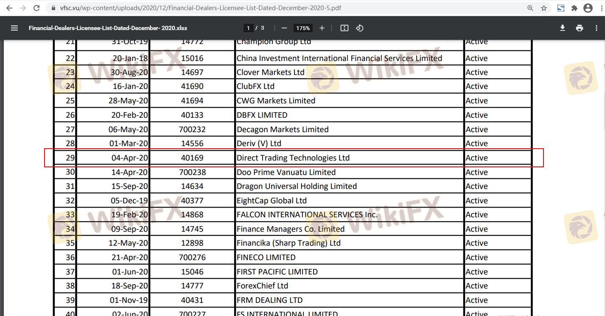Open Chrome three-dot menu
Screen dimensions: 605x316
click(599, 8)
